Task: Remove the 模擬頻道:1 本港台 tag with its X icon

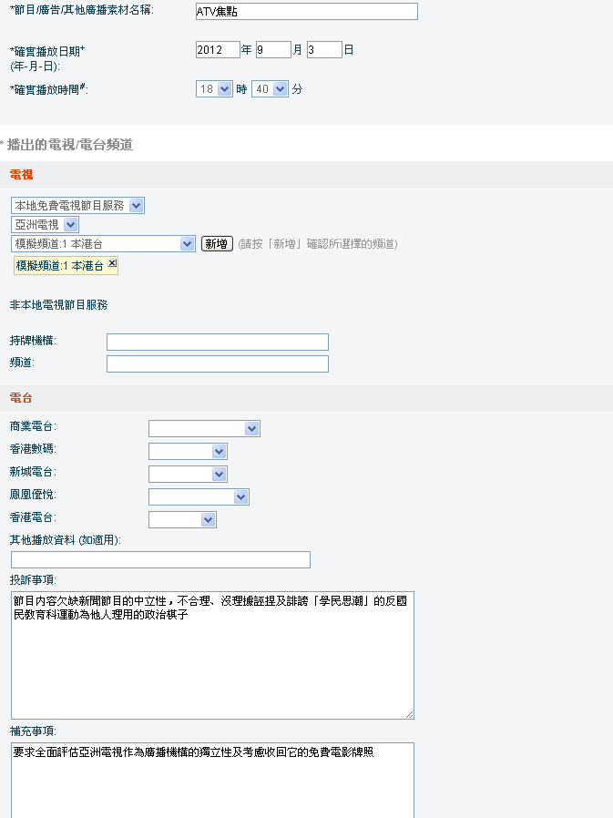Action: [x=112, y=263]
